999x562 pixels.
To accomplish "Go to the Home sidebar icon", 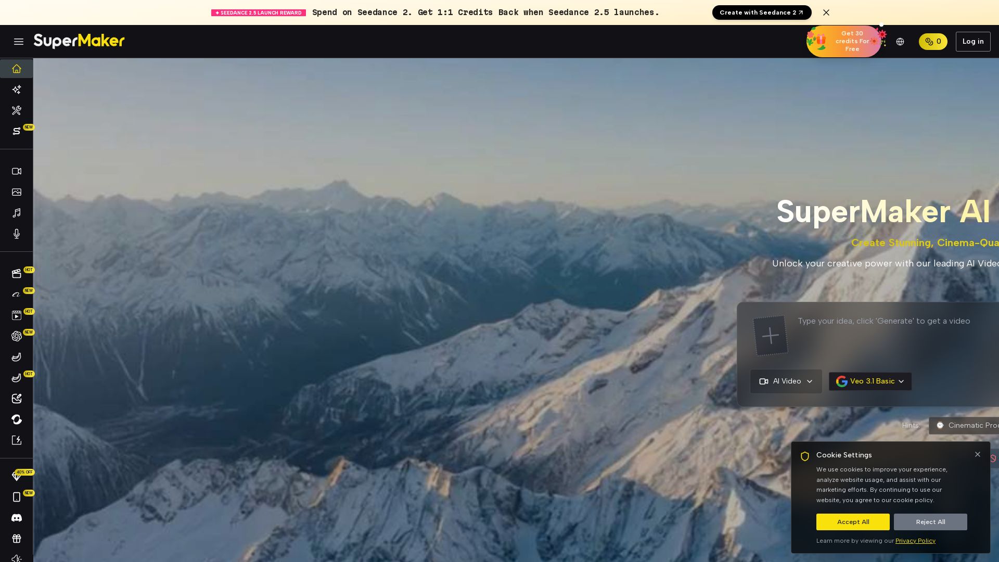I will [x=17, y=69].
